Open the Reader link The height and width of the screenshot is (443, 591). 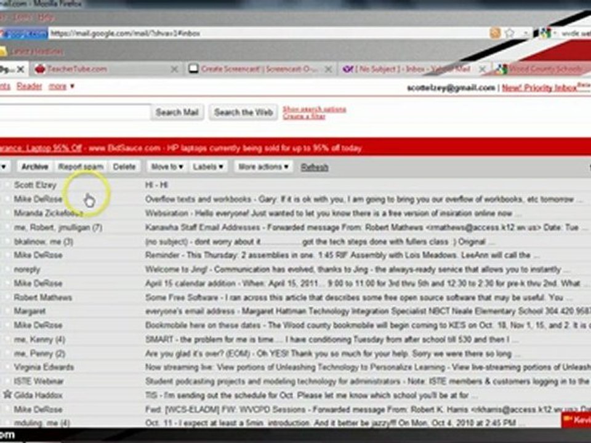29,86
